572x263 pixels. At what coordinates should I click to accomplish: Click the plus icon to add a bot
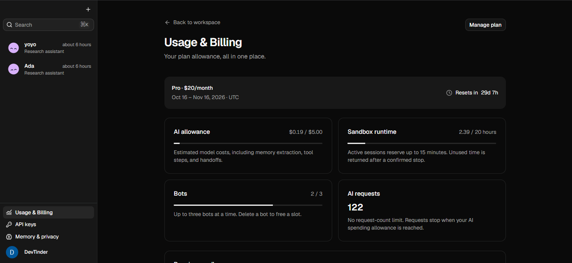click(x=88, y=9)
